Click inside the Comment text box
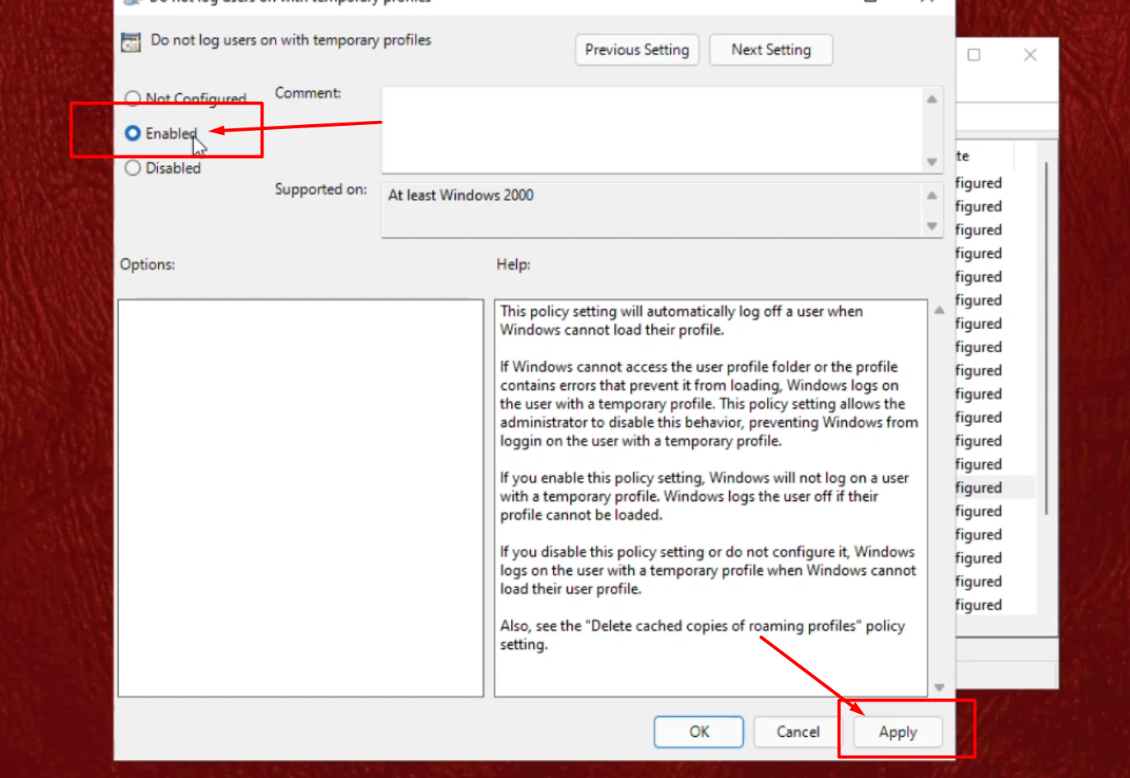Viewport: 1130px width, 778px height. (x=651, y=130)
